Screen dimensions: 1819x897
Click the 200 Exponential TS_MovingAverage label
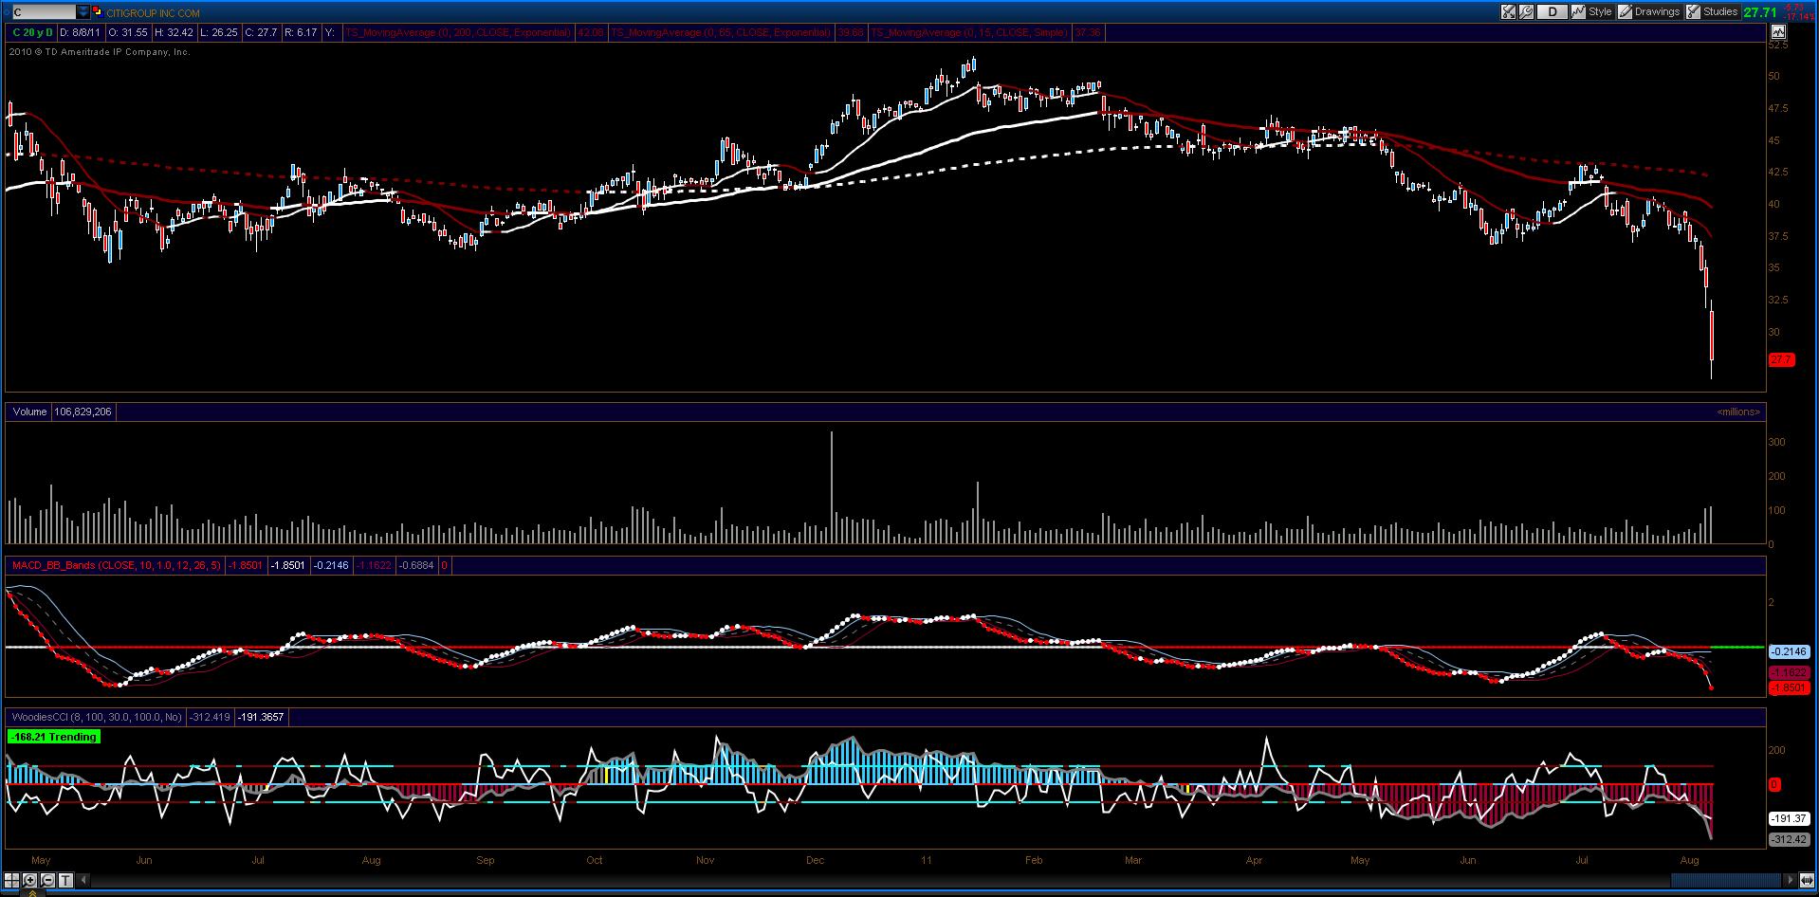[x=458, y=32]
